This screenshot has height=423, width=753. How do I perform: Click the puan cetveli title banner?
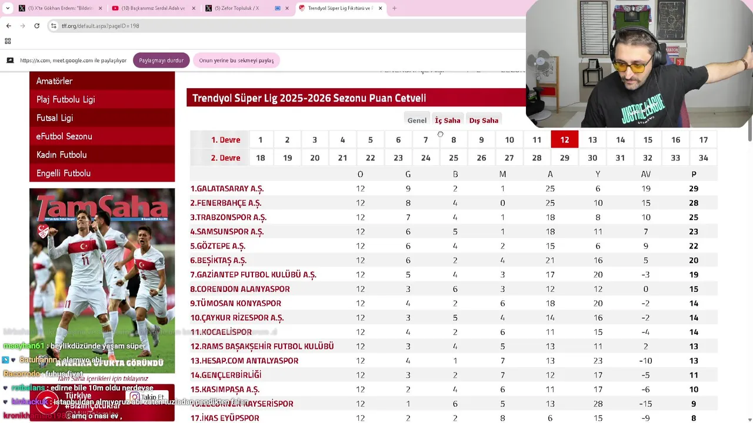tap(356, 98)
